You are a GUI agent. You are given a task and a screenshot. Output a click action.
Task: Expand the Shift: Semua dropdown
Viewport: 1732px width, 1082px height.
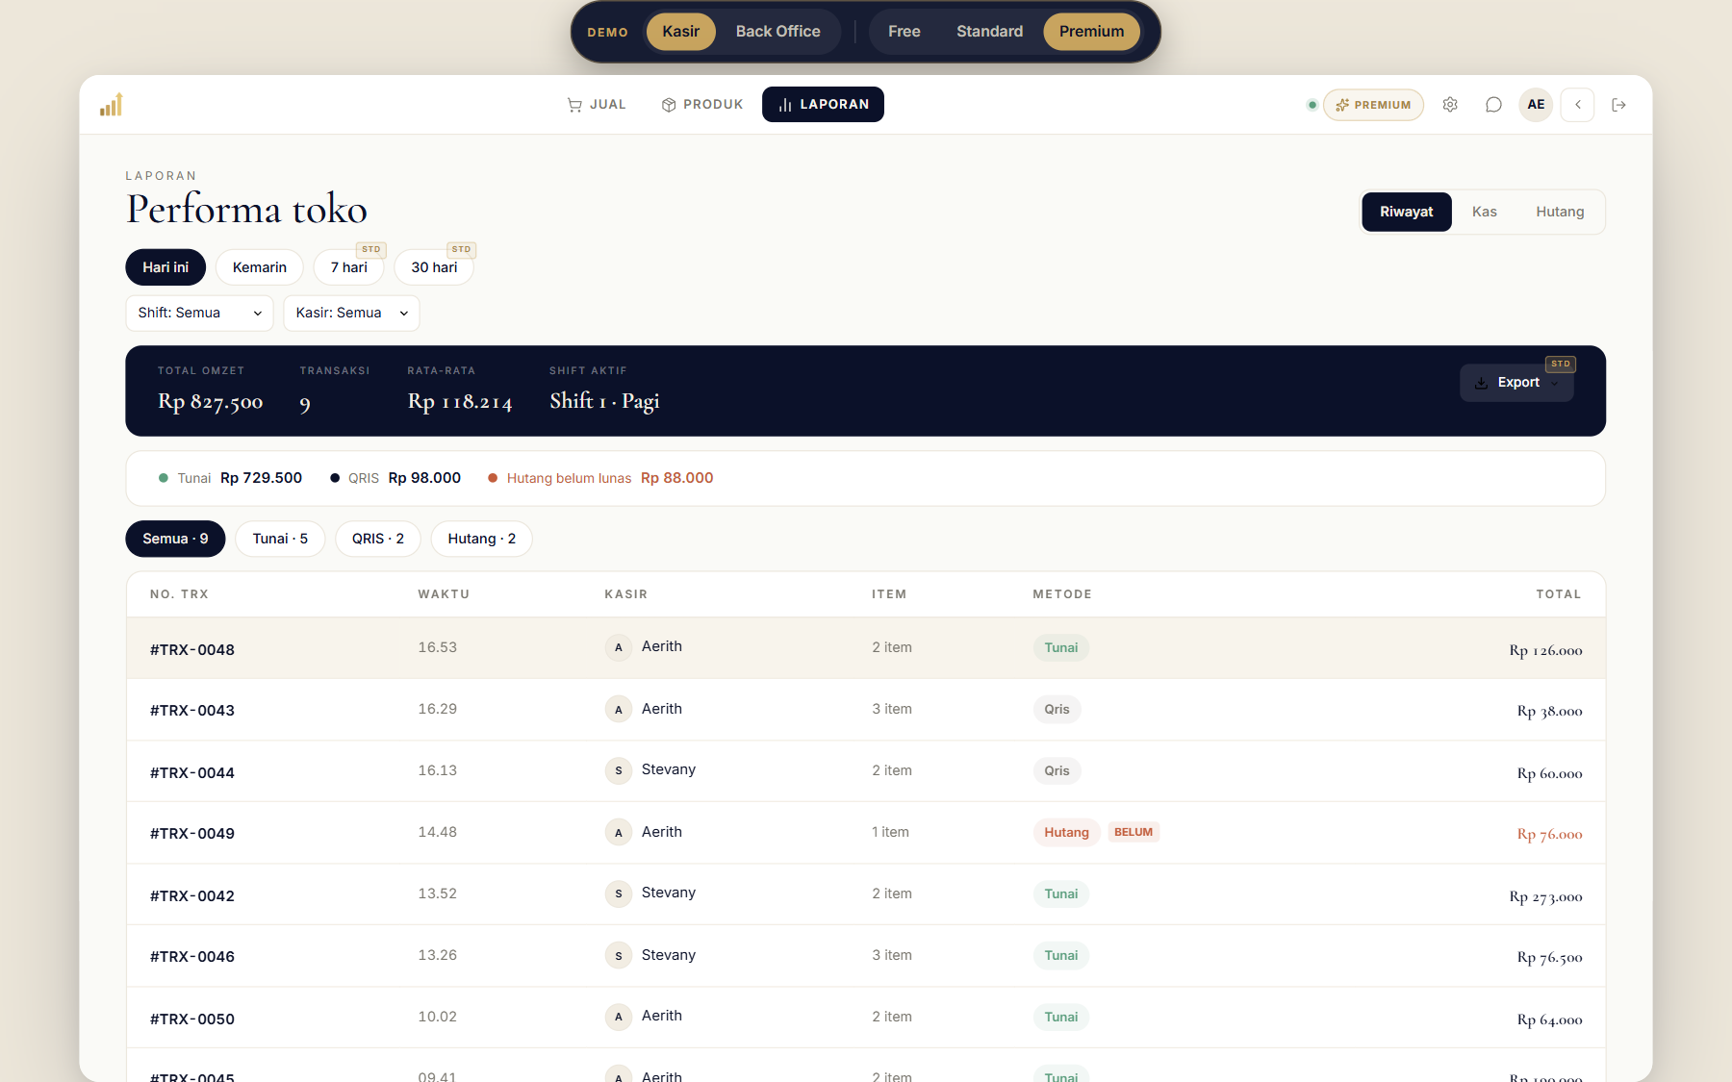pyautogui.click(x=199, y=314)
